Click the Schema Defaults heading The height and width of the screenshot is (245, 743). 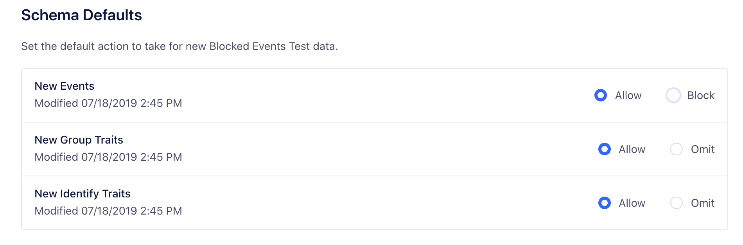[x=81, y=15]
